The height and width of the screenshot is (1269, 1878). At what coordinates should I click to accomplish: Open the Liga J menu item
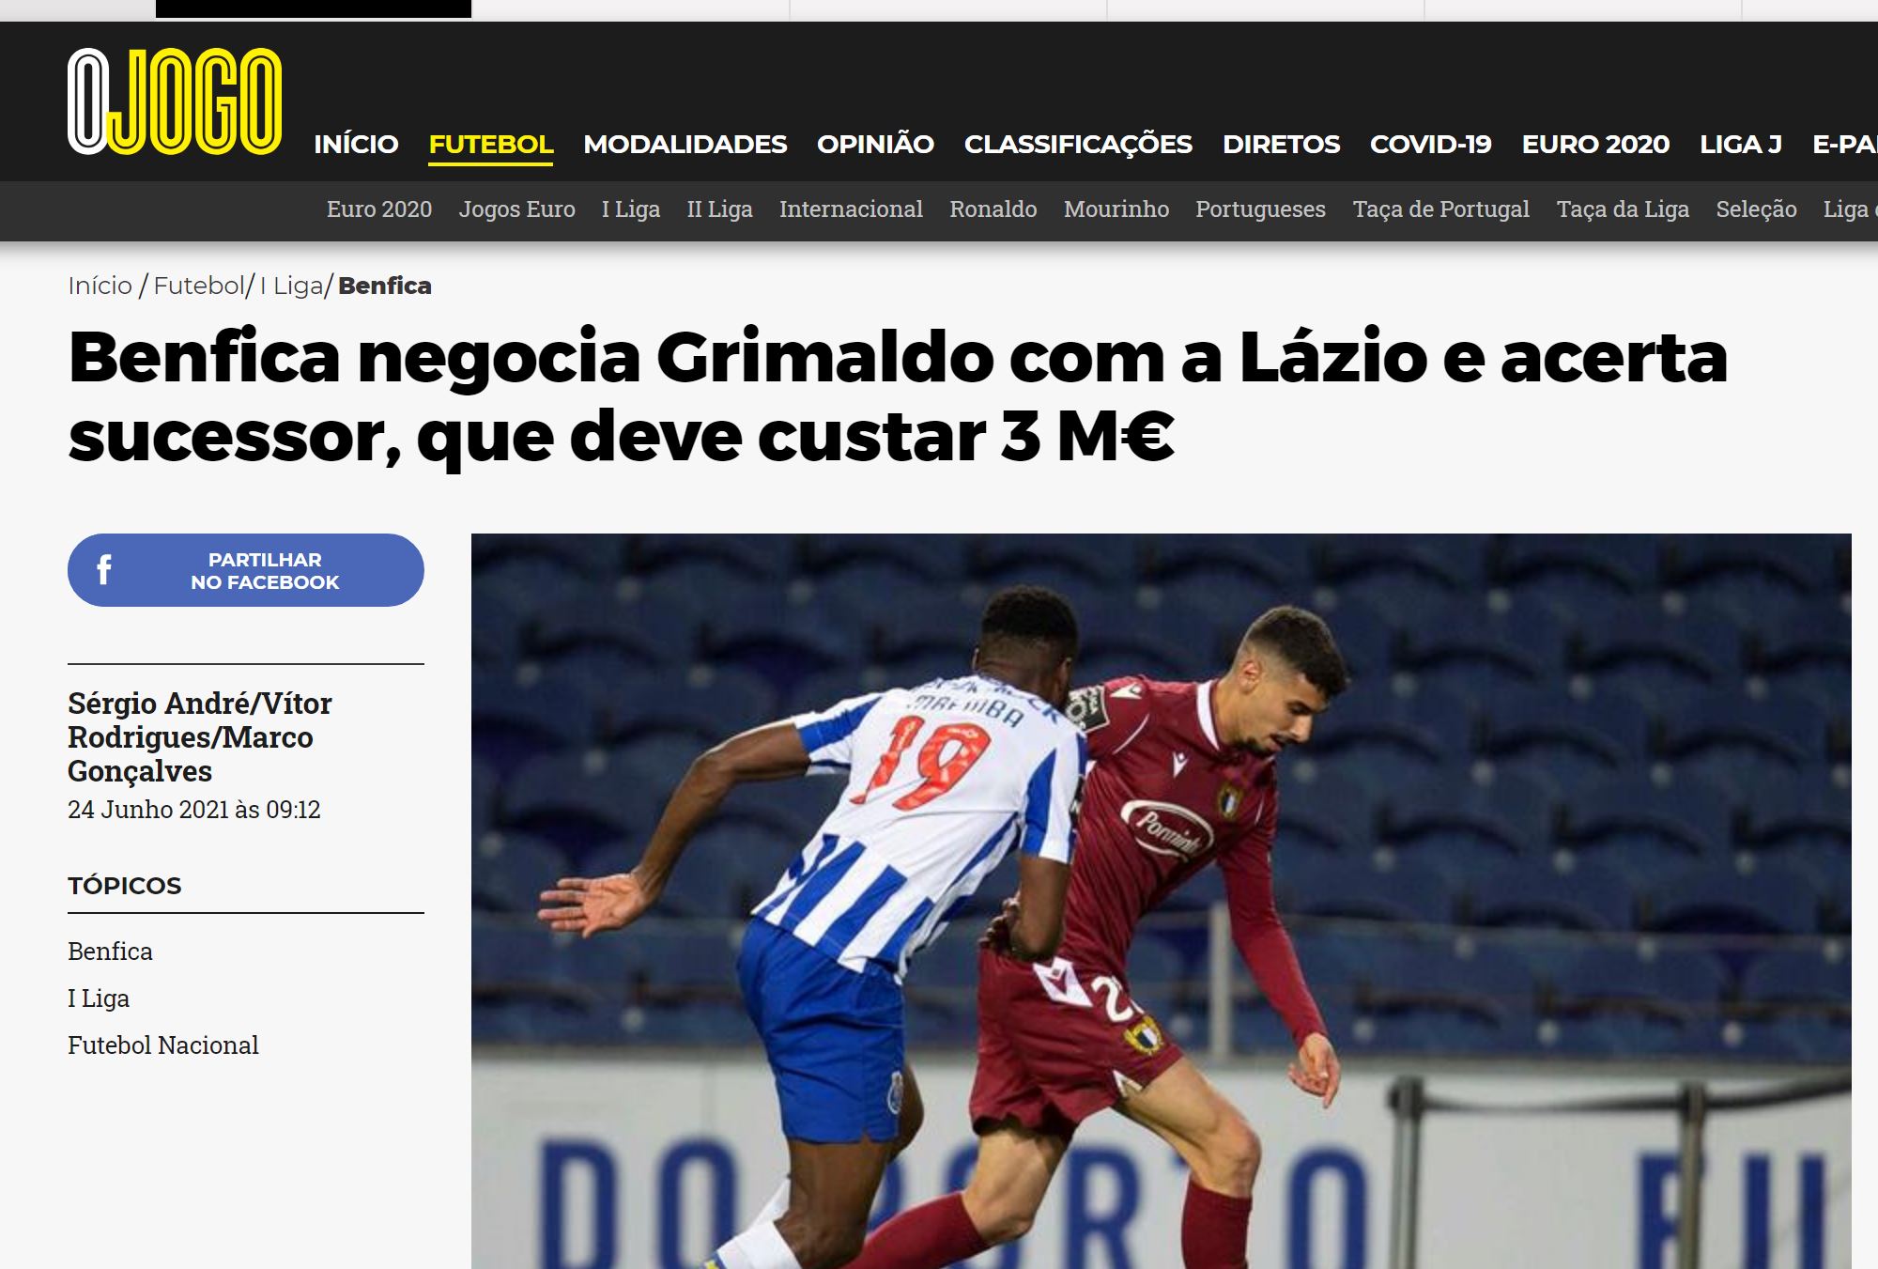pos(1740,144)
